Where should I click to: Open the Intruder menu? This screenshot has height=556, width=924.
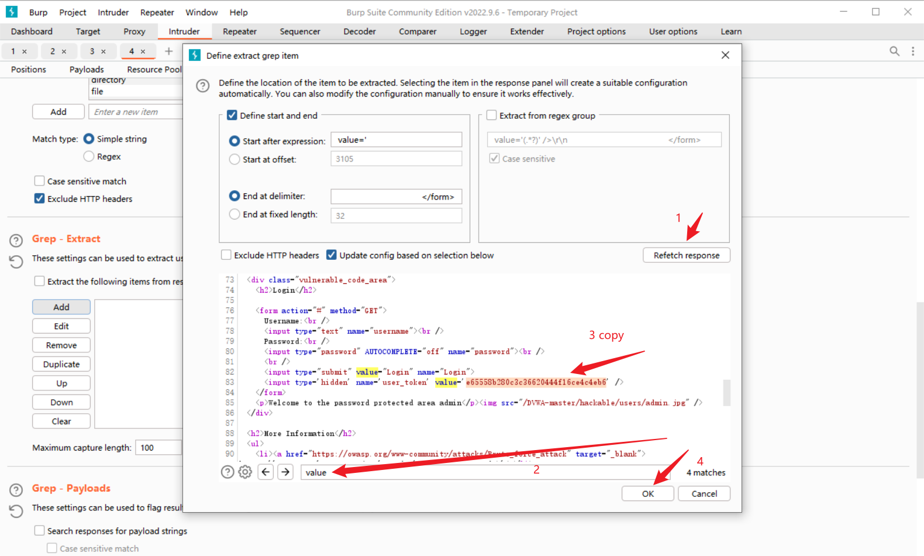pyautogui.click(x=113, y=12)
